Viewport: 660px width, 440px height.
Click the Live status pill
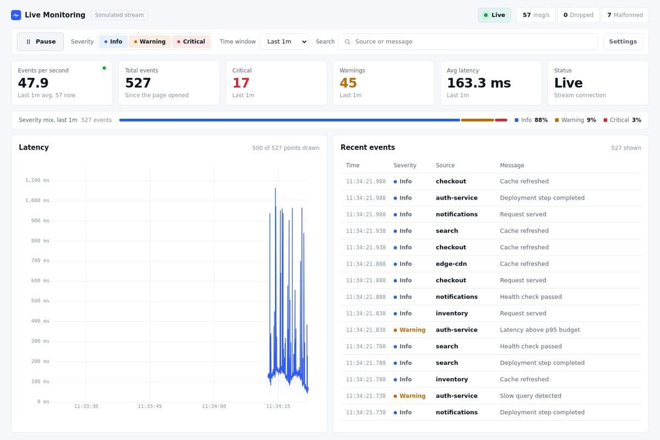494,15
